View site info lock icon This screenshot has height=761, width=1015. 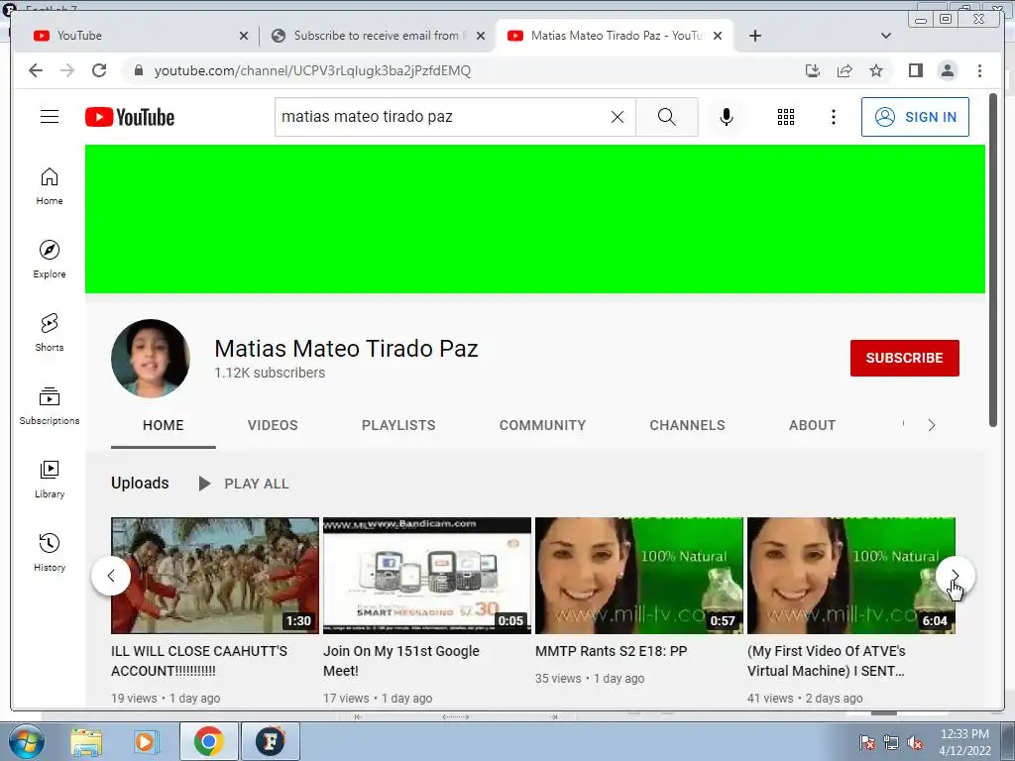click(138, 70)
